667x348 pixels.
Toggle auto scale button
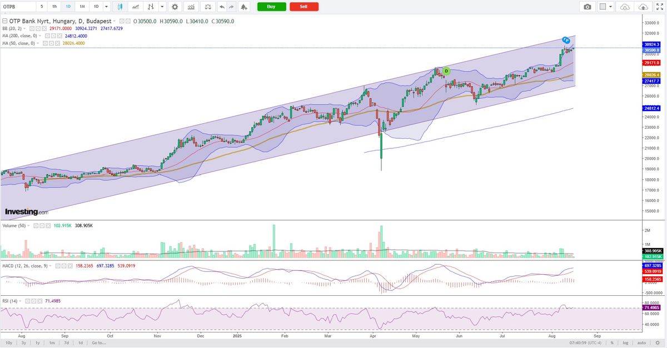pyautogui.click(x=641, y=343)
